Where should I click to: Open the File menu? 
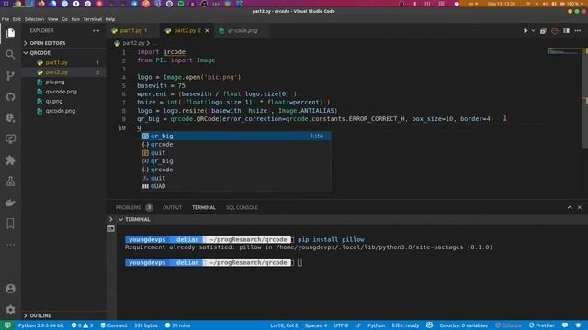(6, 19)
